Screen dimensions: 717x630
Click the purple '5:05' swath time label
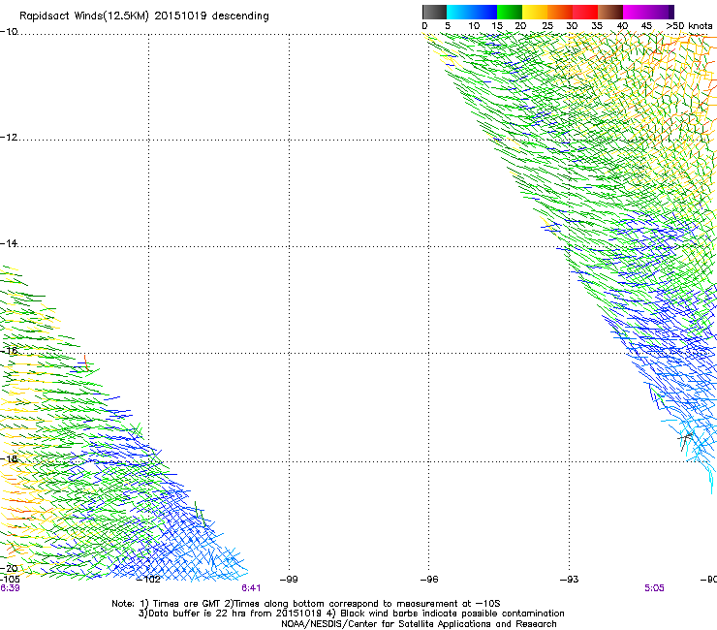(x=654, y=588)
